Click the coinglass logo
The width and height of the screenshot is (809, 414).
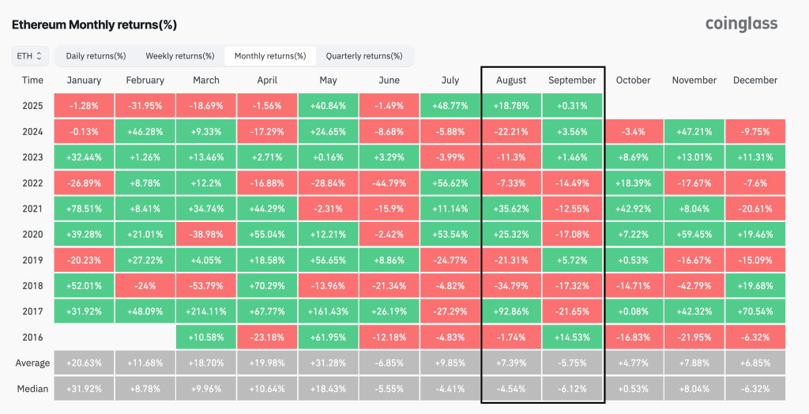pyautogui.click(x=741, y=24)
